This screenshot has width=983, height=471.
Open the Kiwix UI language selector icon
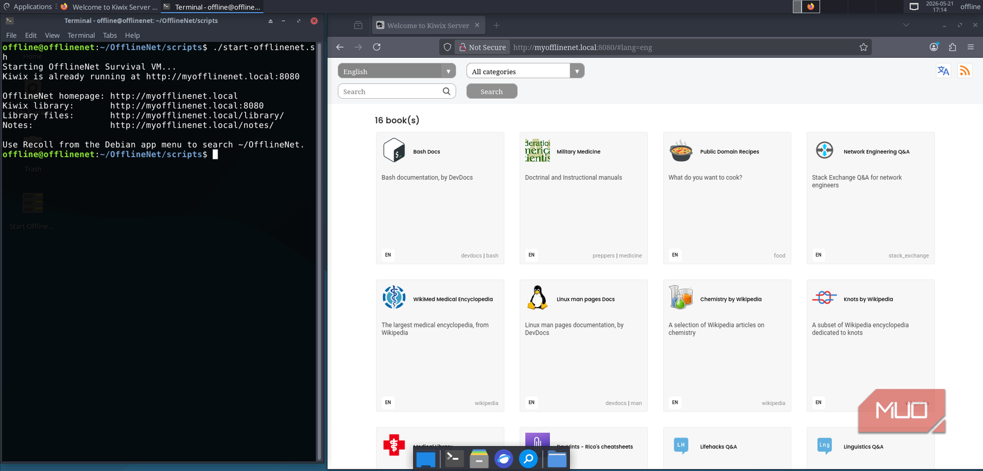[x=943, y=71]
